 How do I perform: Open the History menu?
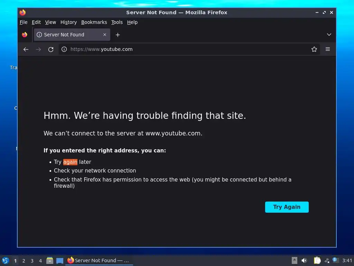click(x=69, y=22)
